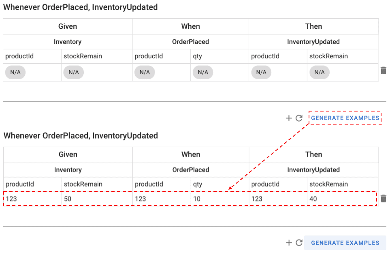390x253 pixels.
Task: Select the stockRemain cell showing 40
Action: [x=343, y=199]
